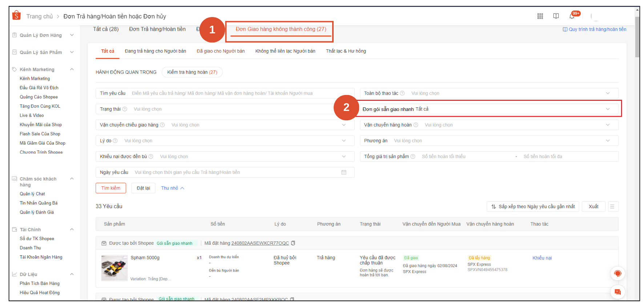
Task: Click the Tìm yêu cầu search field
Action: 240,94
